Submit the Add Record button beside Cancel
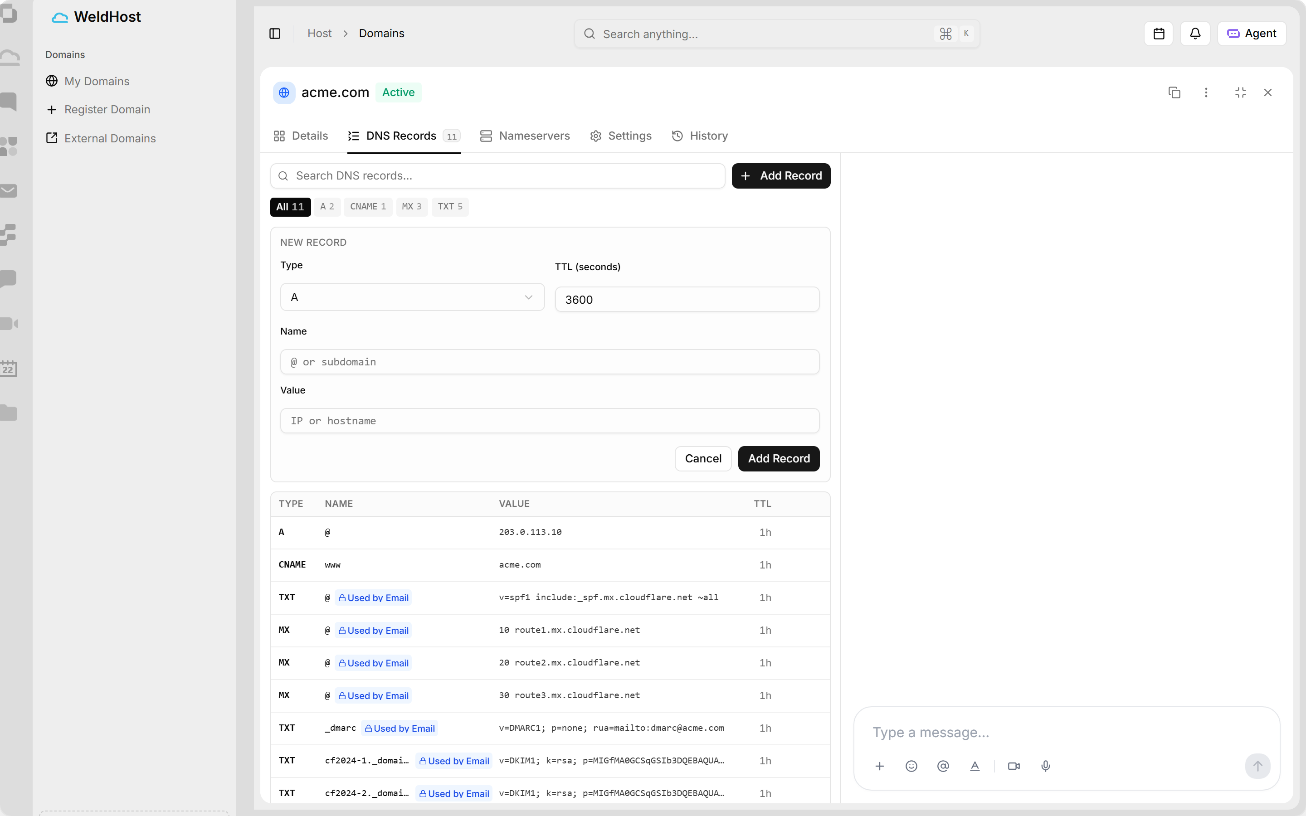The height and width of the screenshot is (816, 1306). pos(779,459)
